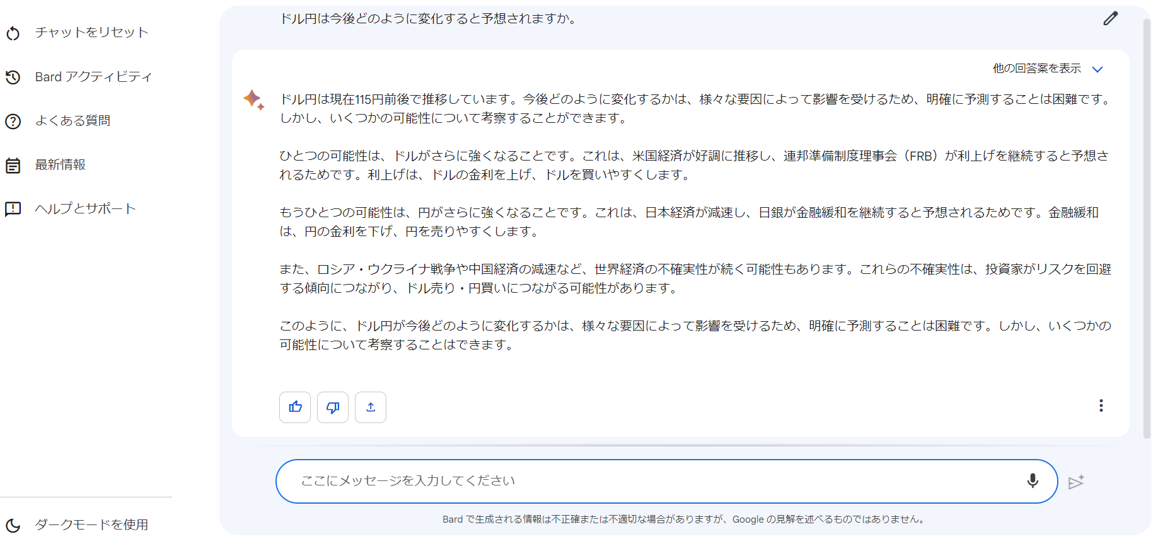Click the share/export upload icon

(371, 407)
